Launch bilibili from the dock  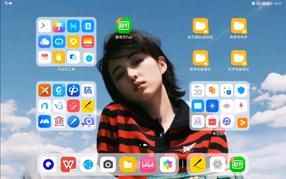pos(148,164)
